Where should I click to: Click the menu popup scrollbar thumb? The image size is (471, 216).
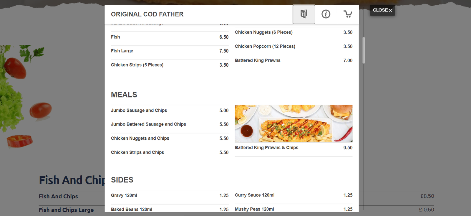364,50
